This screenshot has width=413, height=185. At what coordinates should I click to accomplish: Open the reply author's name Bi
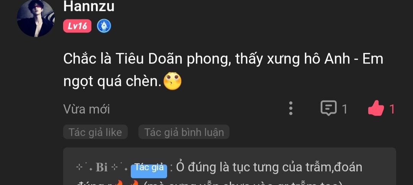pos(102,167)
